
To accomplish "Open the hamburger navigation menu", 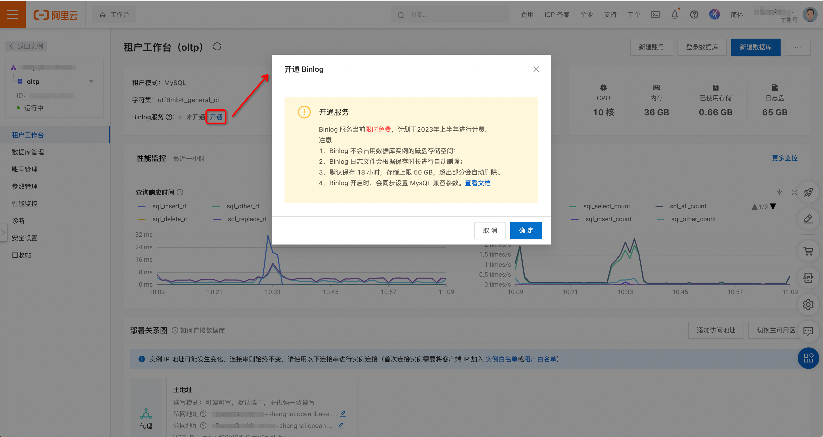I will pos(12,14).
